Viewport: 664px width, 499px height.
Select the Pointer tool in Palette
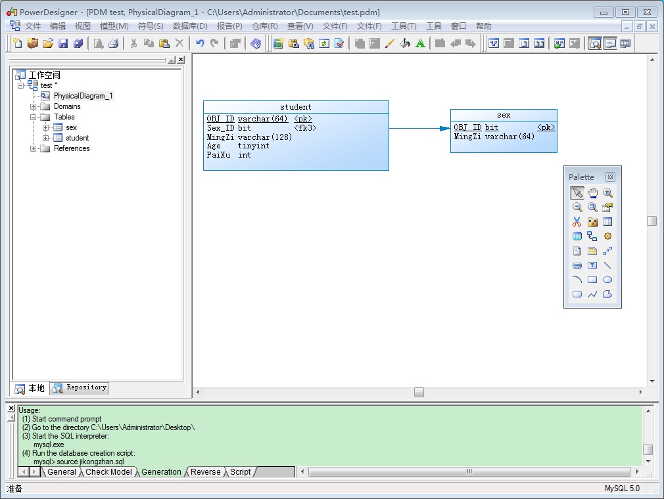tap(577, 193)
